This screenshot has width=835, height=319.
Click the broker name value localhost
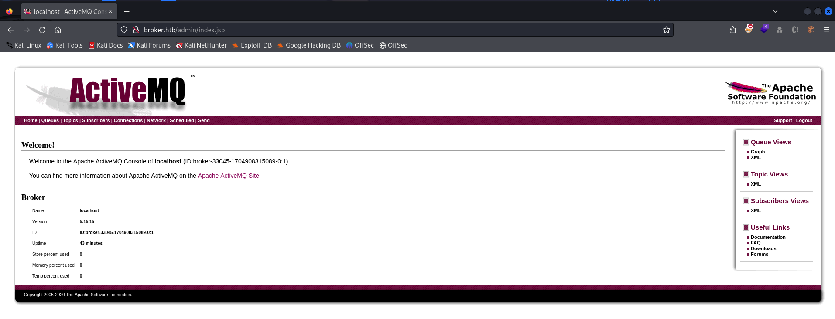click(89, 210)
